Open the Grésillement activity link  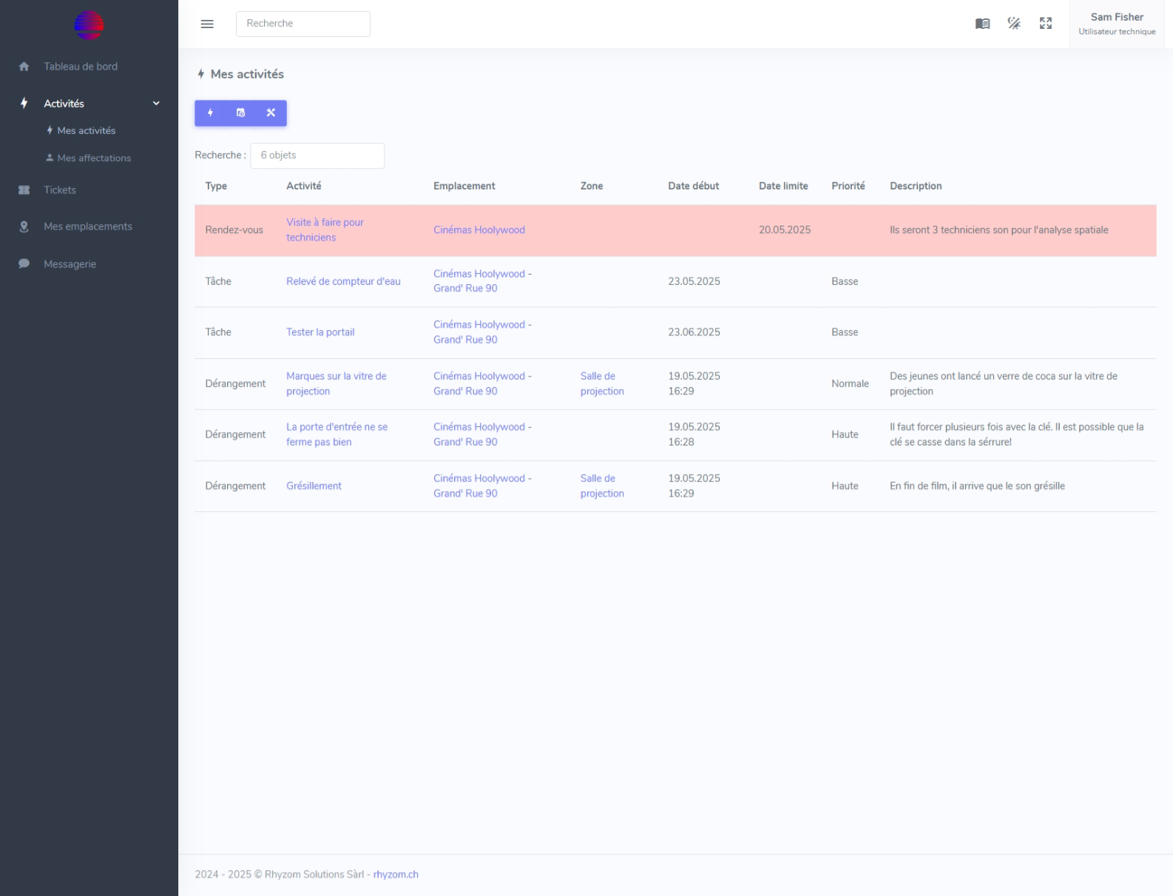click(314, 486)
